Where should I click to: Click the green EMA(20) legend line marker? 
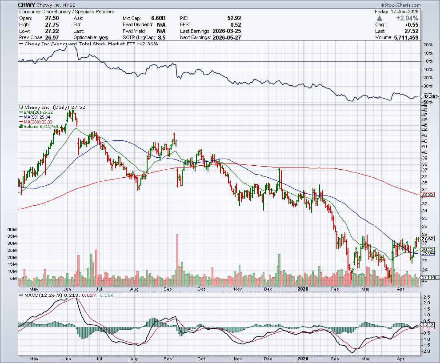tap(21, 112)
